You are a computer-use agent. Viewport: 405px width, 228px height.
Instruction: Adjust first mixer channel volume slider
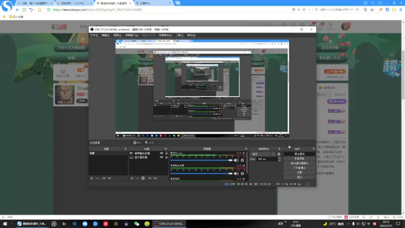click(x=201, y=160)
